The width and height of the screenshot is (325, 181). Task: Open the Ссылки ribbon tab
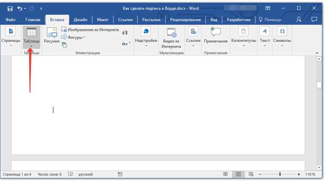[125, 19]
